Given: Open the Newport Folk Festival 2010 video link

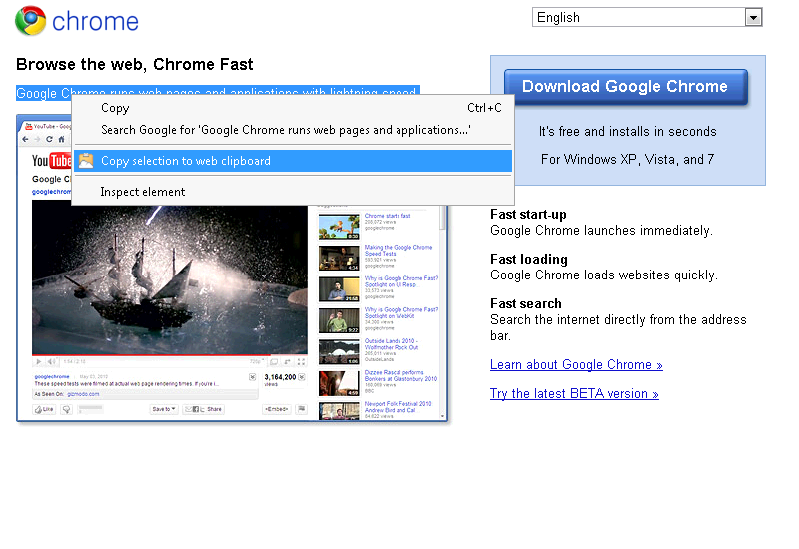Looking at the screenshot, I should 398,407.
